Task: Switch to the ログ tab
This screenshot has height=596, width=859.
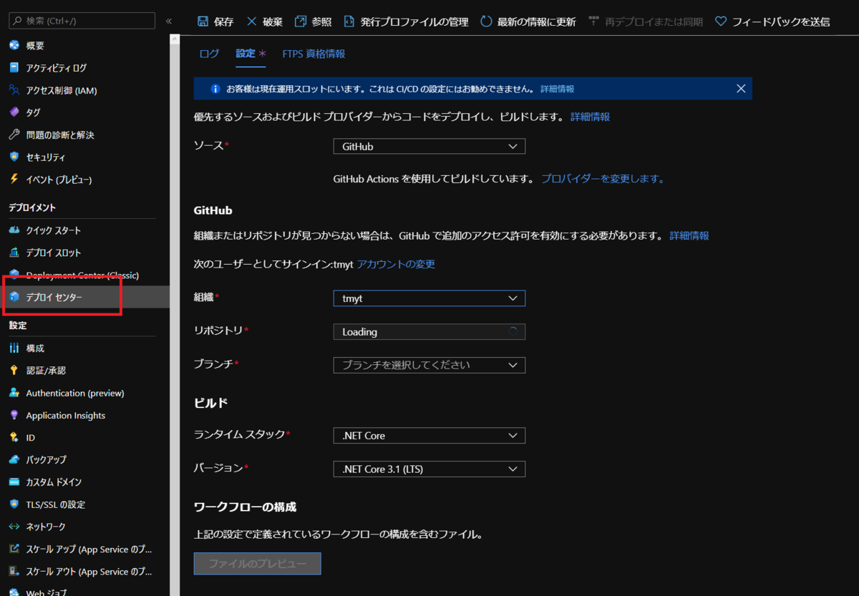Action: point(209,54)
